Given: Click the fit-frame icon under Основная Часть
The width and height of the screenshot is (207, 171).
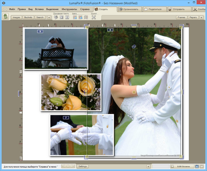Looking at the screenshot, I should coord(67,17).
